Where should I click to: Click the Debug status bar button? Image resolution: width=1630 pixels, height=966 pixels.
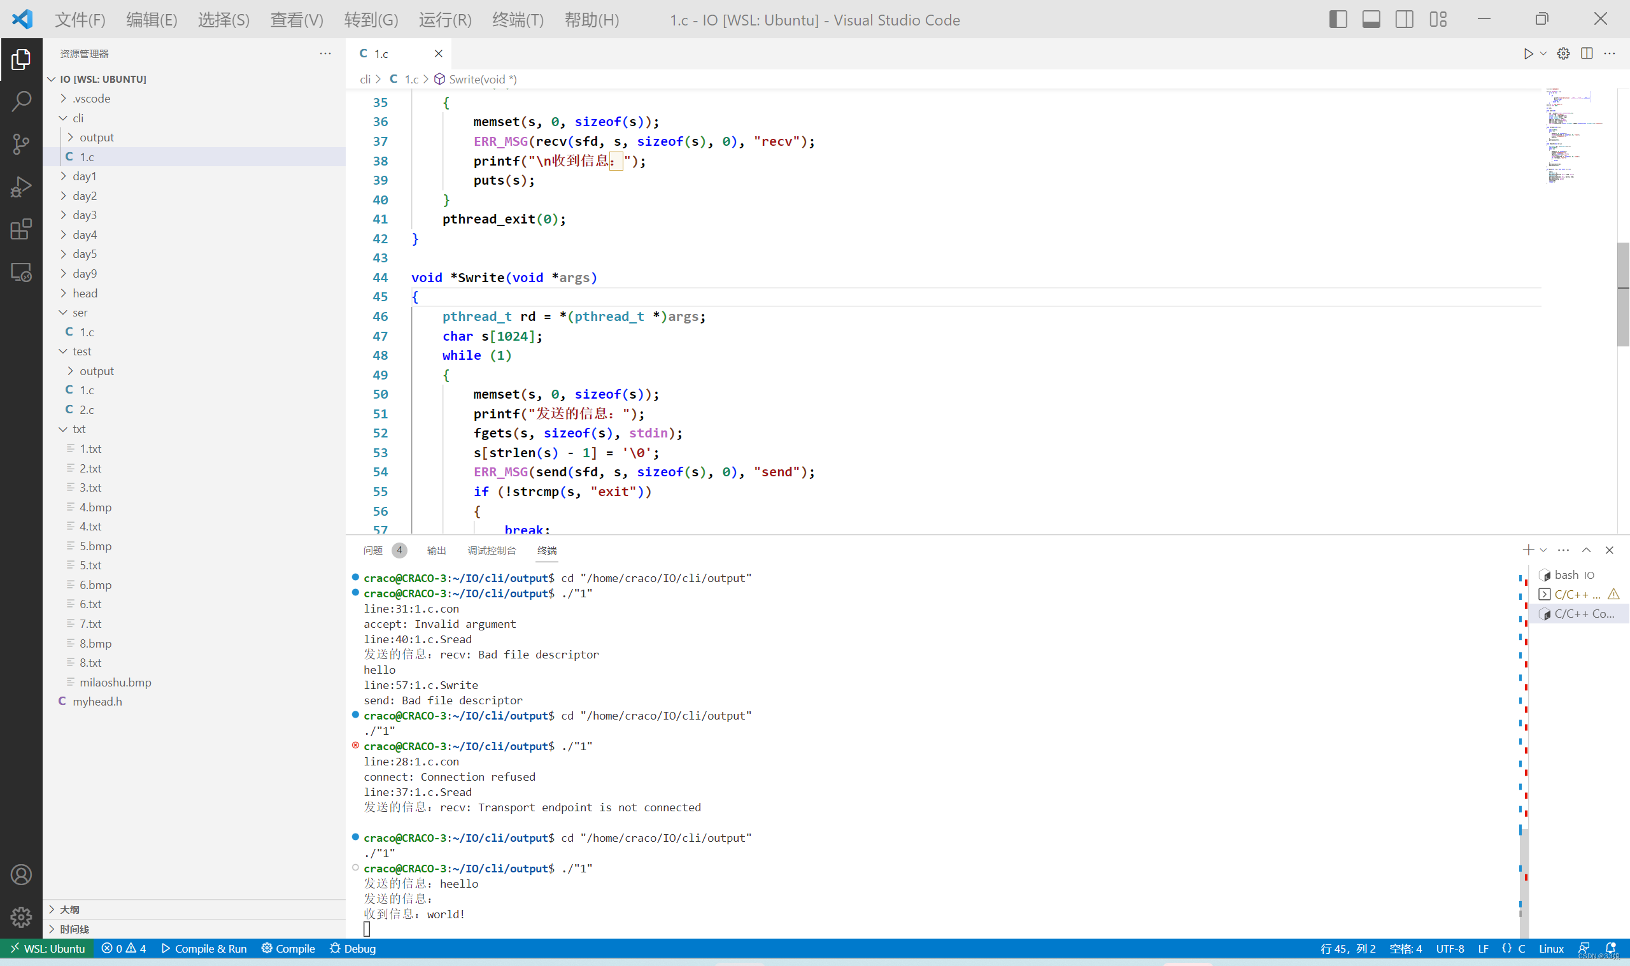click(x=353, y=948)
